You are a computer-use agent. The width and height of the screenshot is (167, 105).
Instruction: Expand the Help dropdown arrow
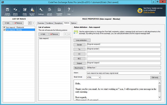tap(73, 11)
